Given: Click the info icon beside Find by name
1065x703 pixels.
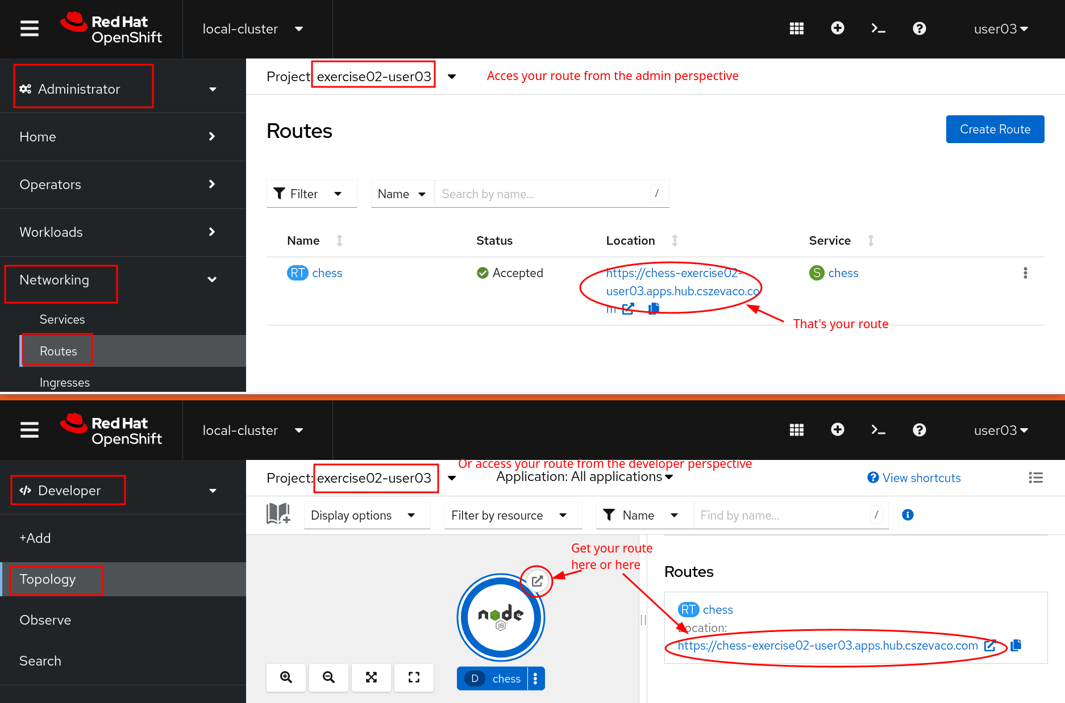Looking at the screenshot, I should (908, 515).
